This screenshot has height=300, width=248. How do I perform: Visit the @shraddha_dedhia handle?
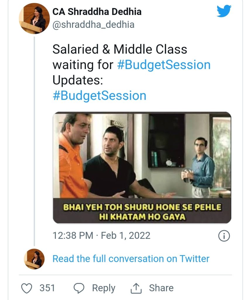coord(93,25)
